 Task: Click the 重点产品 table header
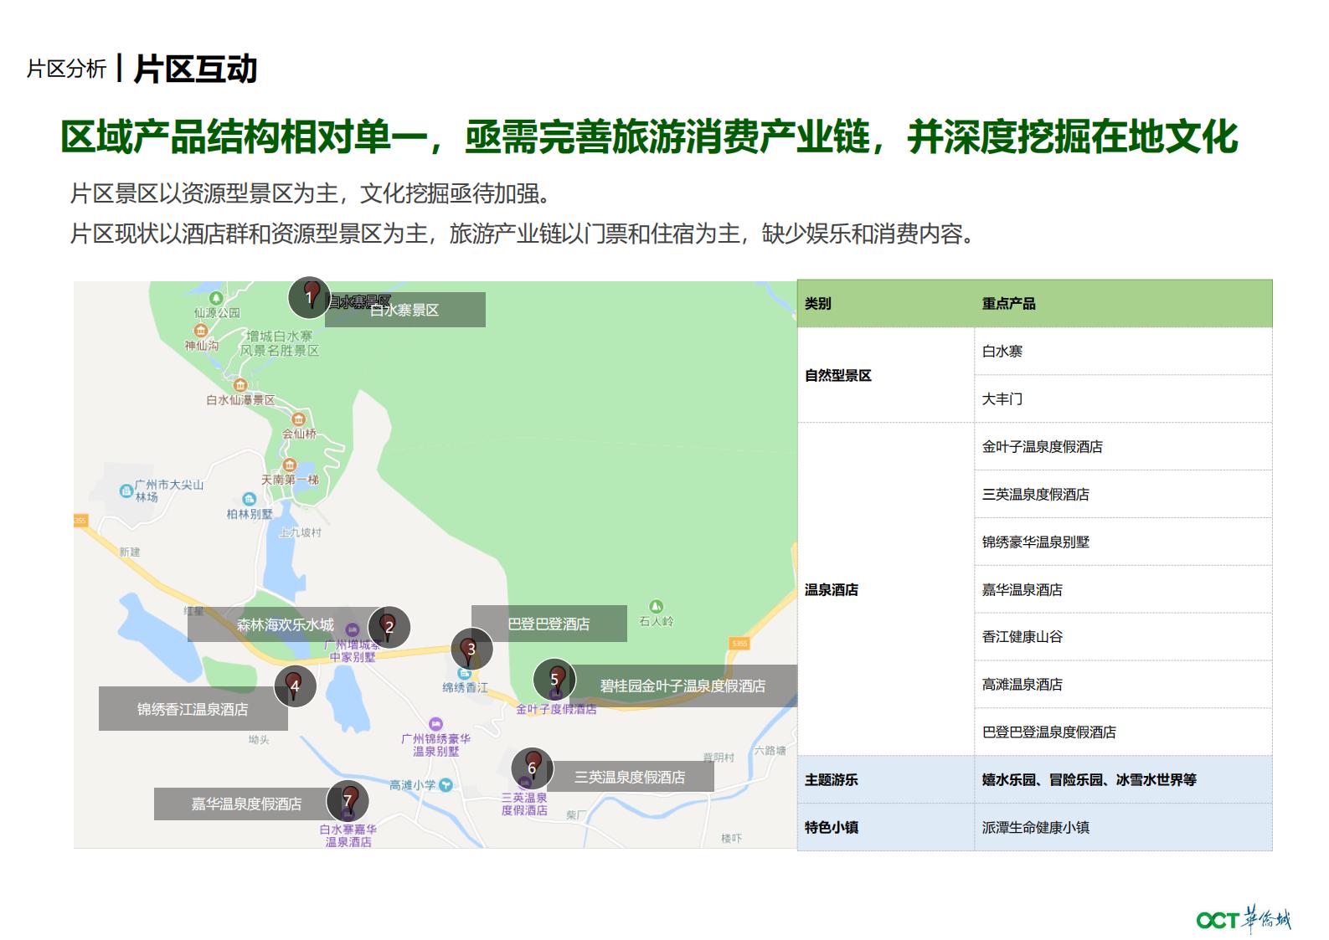coord(1123,303)
